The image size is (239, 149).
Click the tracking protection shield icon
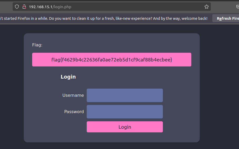pyautogui.click(x=17, y=7)
